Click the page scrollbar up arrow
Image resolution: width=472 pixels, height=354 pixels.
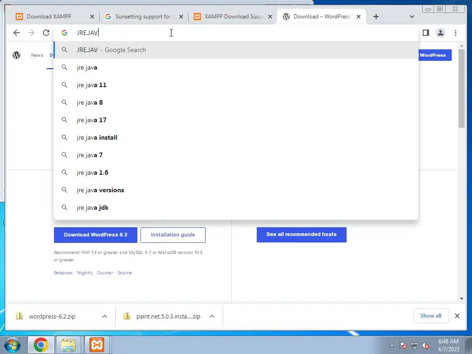(461, 46)
